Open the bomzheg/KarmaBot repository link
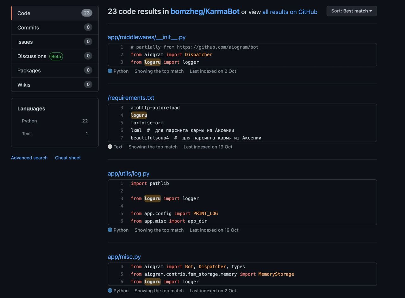Image resolution: width=405 pixels, height=298 pixels. pos(205,11)
